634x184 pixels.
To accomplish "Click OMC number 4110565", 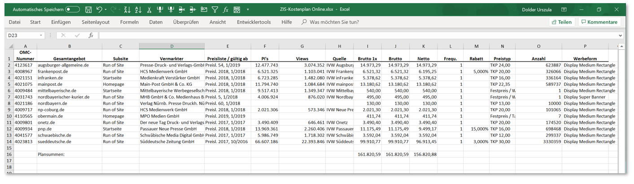I will click(x=25, y=116).
